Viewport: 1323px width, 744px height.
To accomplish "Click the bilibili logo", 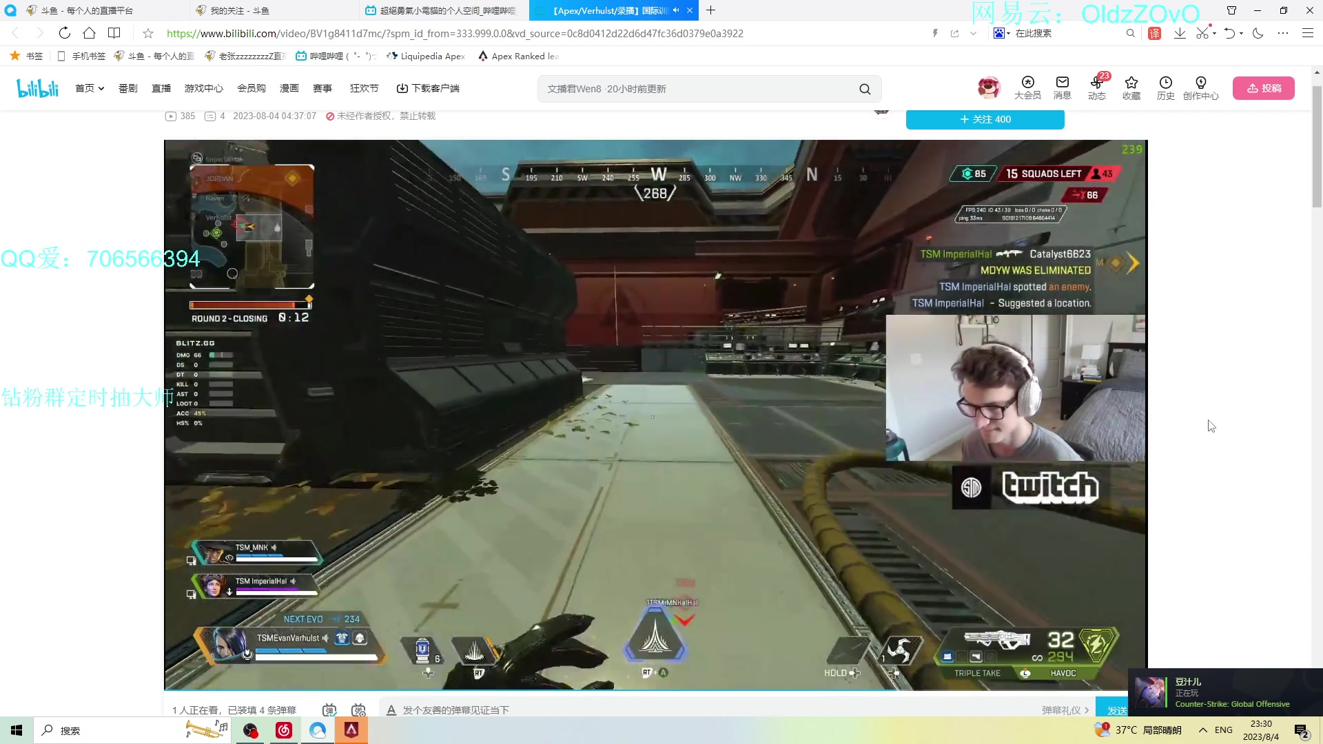I will coord(37,88).
